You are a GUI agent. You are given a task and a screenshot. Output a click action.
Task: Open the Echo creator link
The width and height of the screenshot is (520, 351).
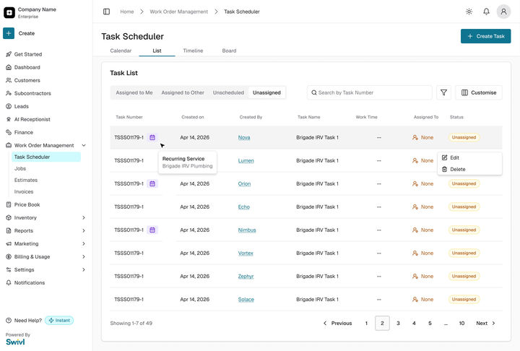point(244,207)
